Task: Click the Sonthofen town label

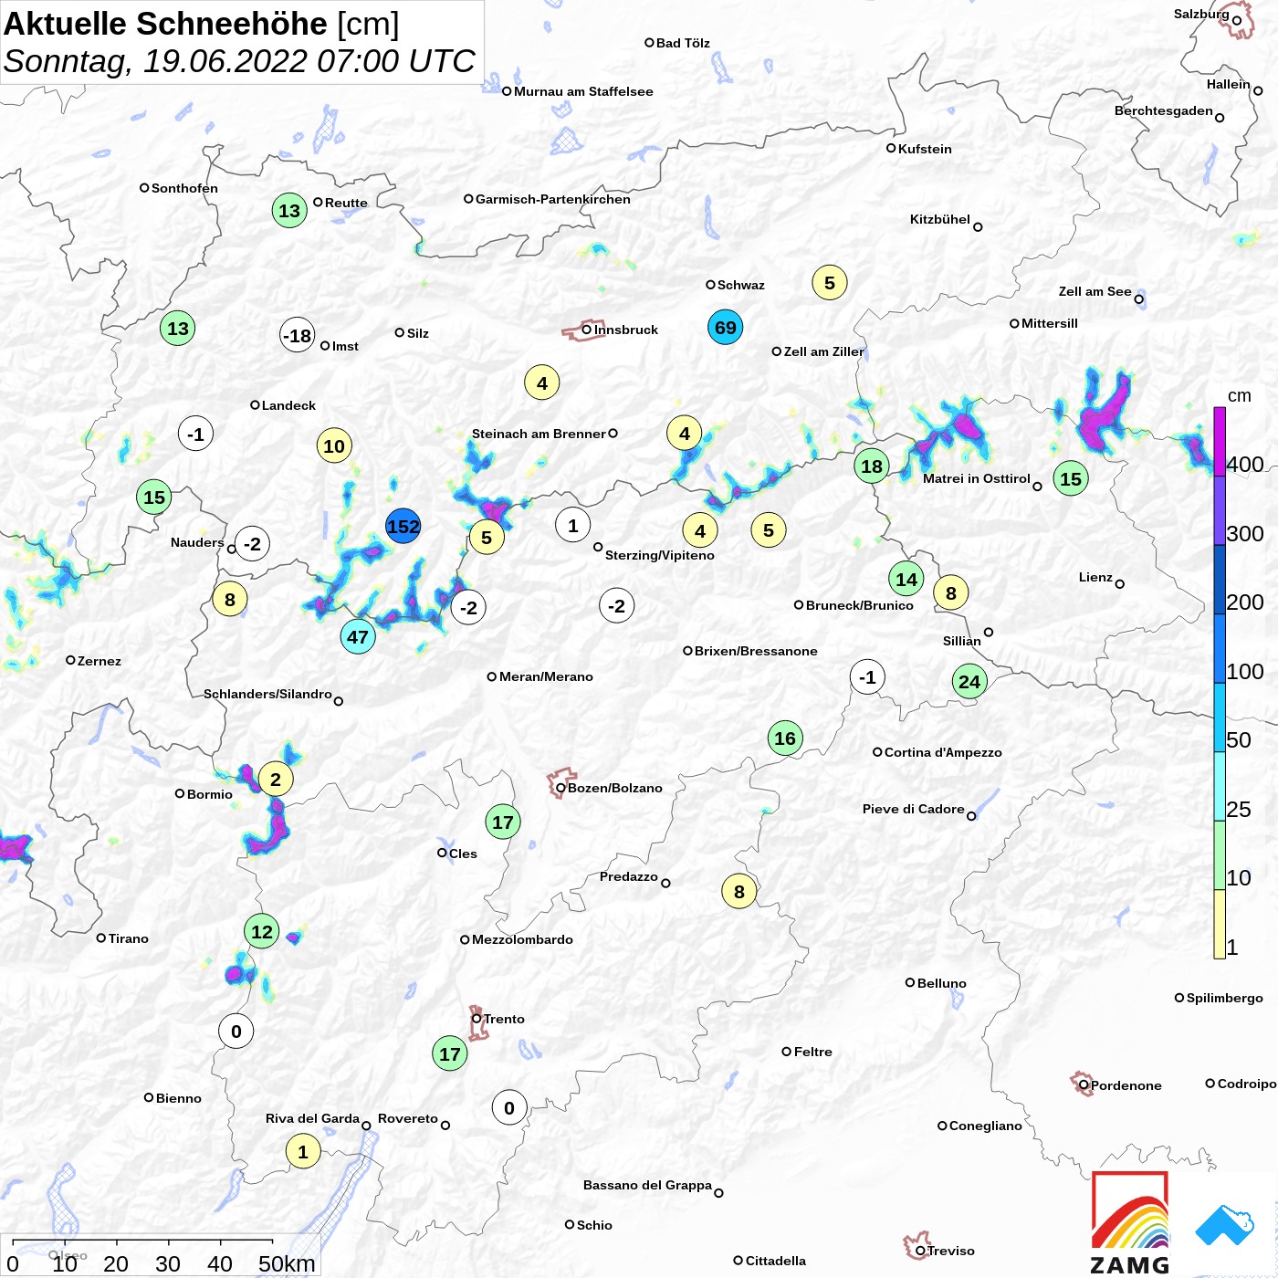Action: point(184,188)
